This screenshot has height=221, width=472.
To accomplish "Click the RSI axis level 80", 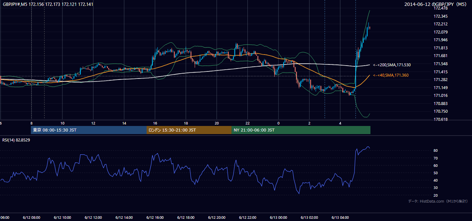I will click(436, 151).
